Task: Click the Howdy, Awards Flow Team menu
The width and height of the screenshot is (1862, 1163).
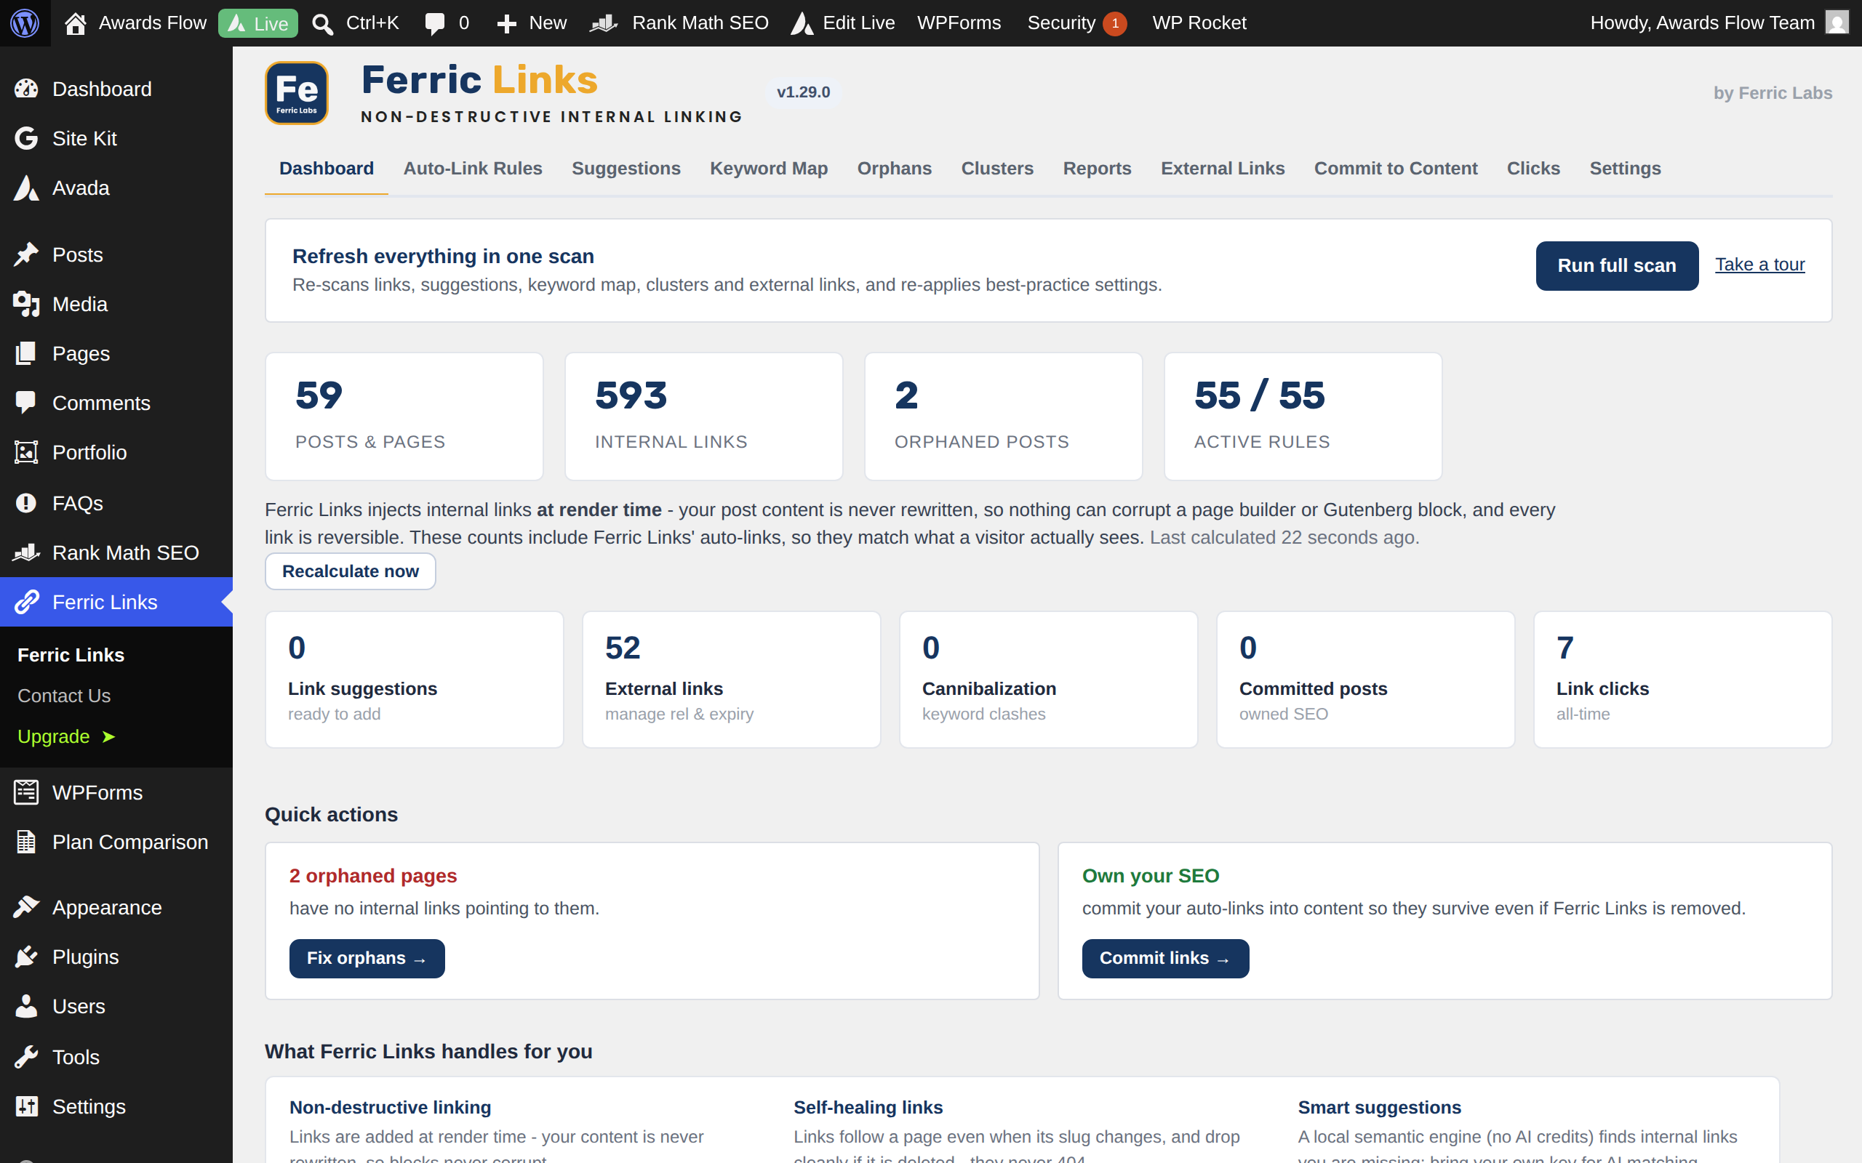Action: [x=1719, y=23]
